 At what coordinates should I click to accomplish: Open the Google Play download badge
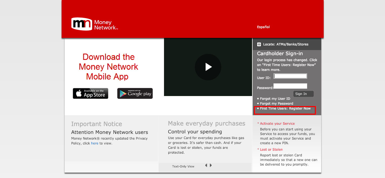[x=135, y=93]
